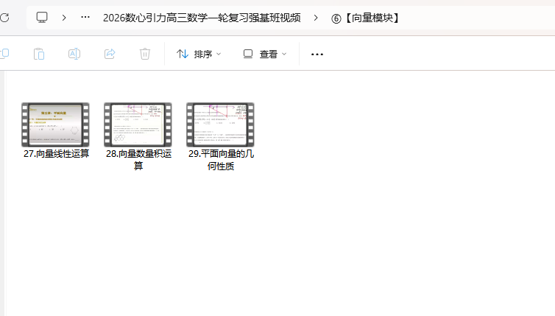Expand chevron before ⑥【向量模块】 breadcrumb

316,18
